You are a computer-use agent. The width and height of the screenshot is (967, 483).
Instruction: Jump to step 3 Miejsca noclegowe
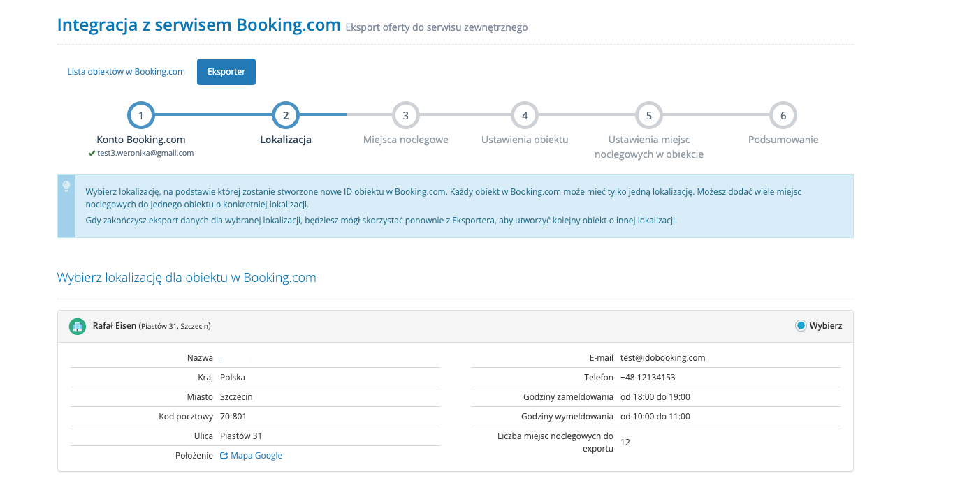[406, 116]
